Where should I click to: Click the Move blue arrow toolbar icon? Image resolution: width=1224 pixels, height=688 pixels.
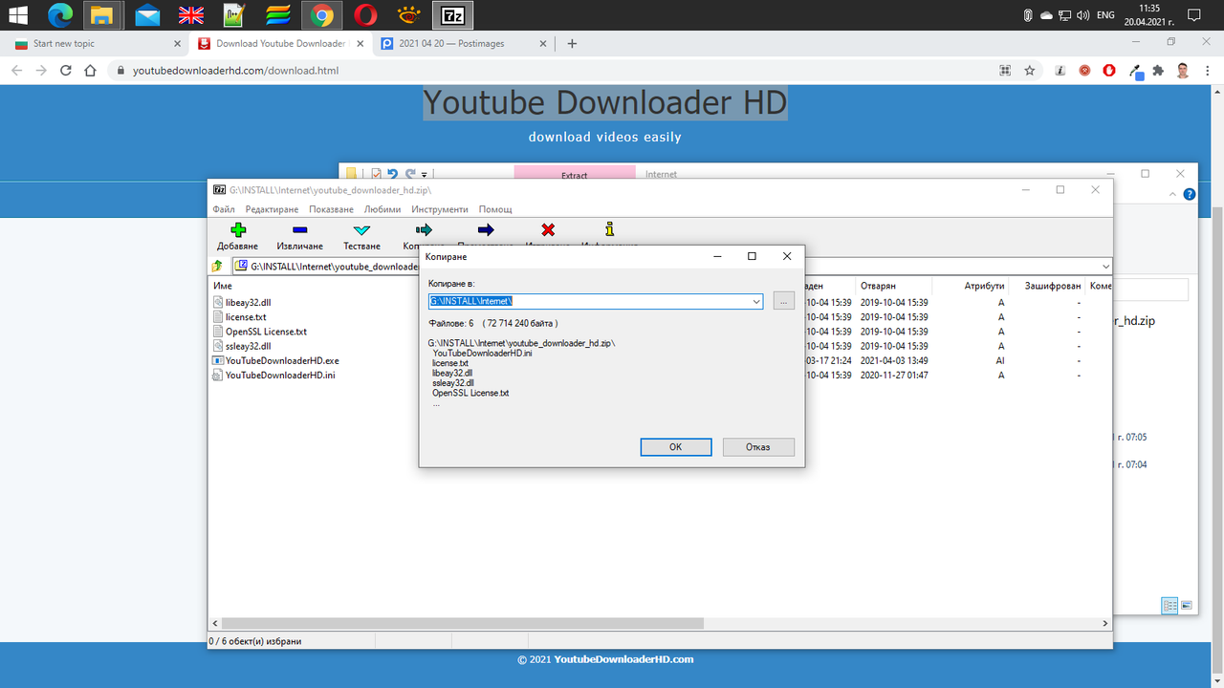click(x=486, y=230)
